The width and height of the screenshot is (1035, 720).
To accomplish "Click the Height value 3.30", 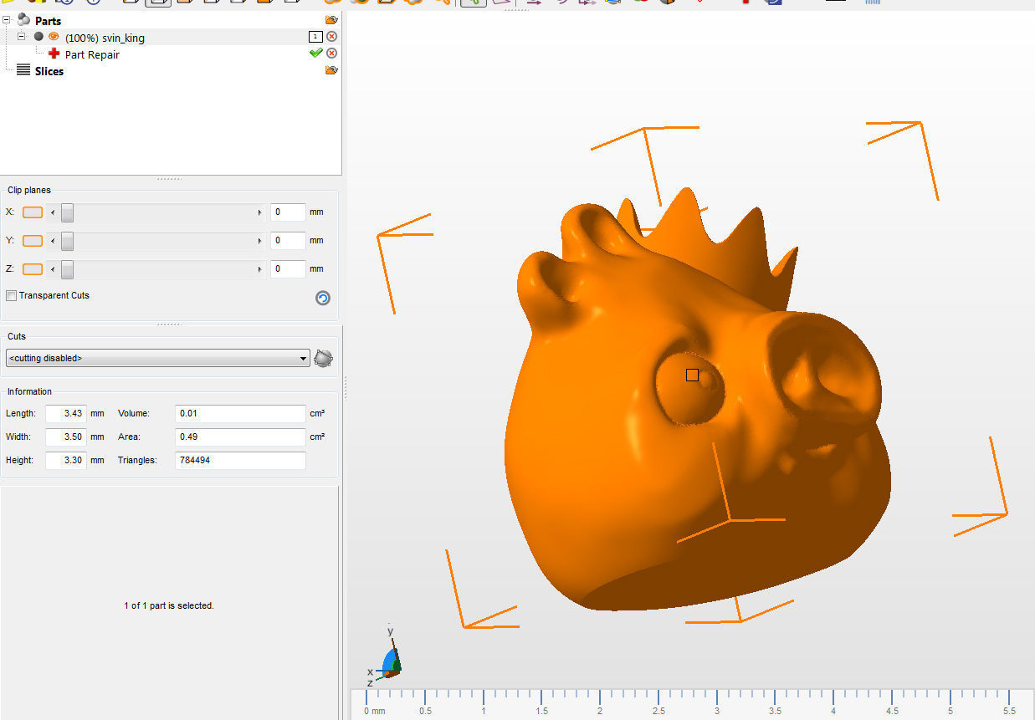I will [66, 460].
